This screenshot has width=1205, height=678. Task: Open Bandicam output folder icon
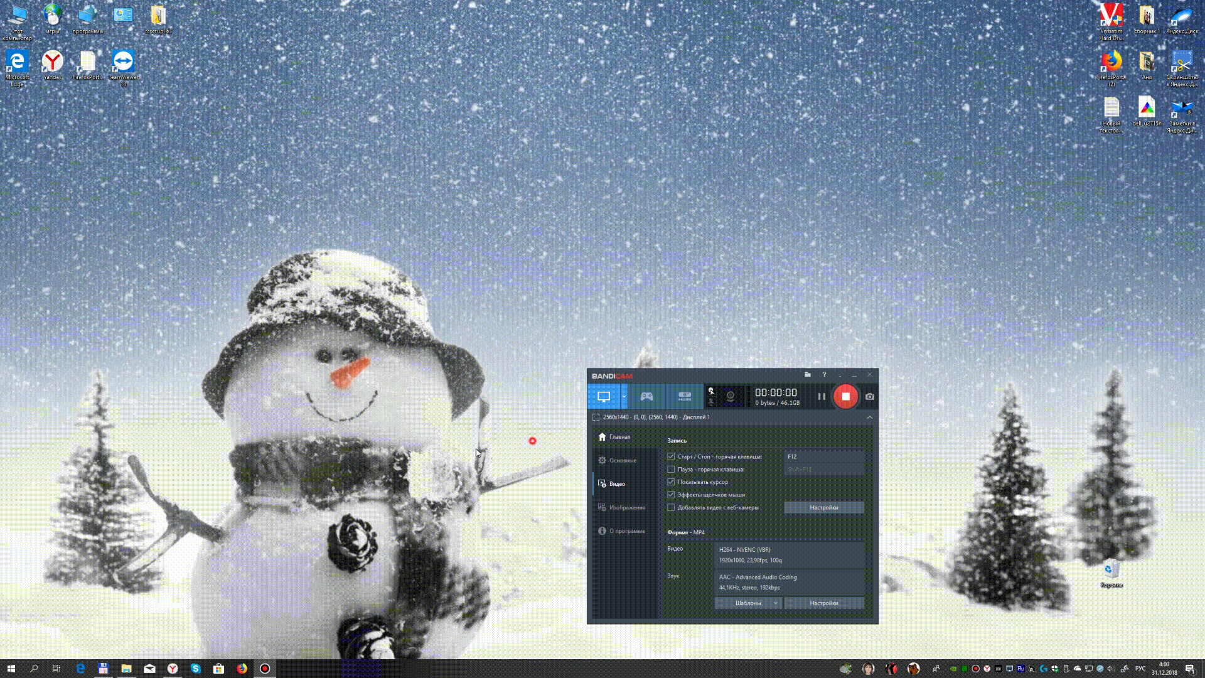(x=808, y=375)
